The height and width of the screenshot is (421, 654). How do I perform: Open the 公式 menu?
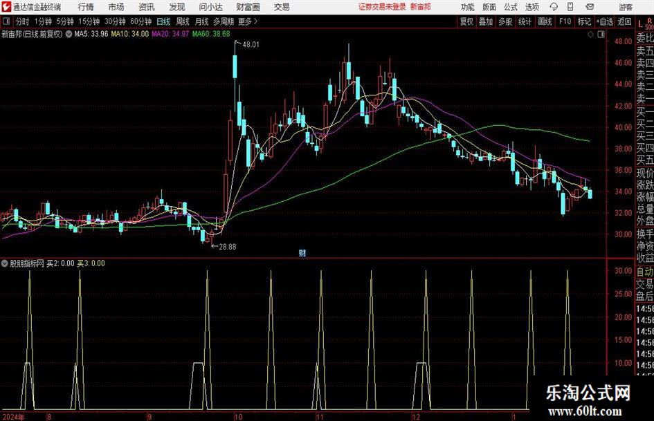pyautogui.click(x=511, y=7)
